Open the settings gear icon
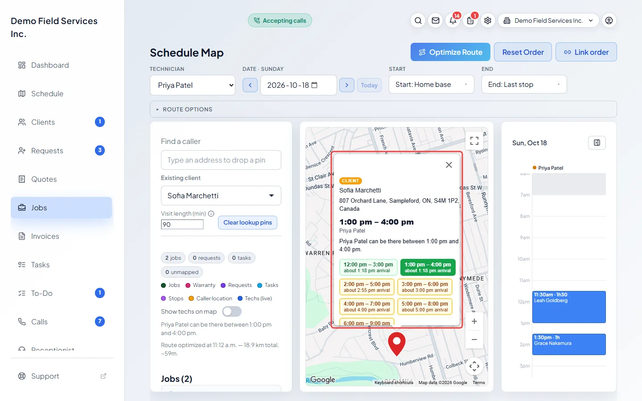642x401 pixels. point(488,20)
